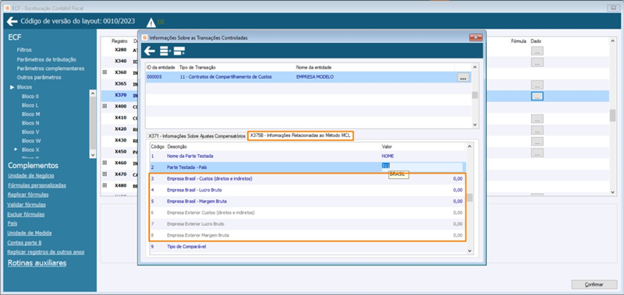Expand the X360 register row
Screen dimensions: 624x295
point(105,72)
